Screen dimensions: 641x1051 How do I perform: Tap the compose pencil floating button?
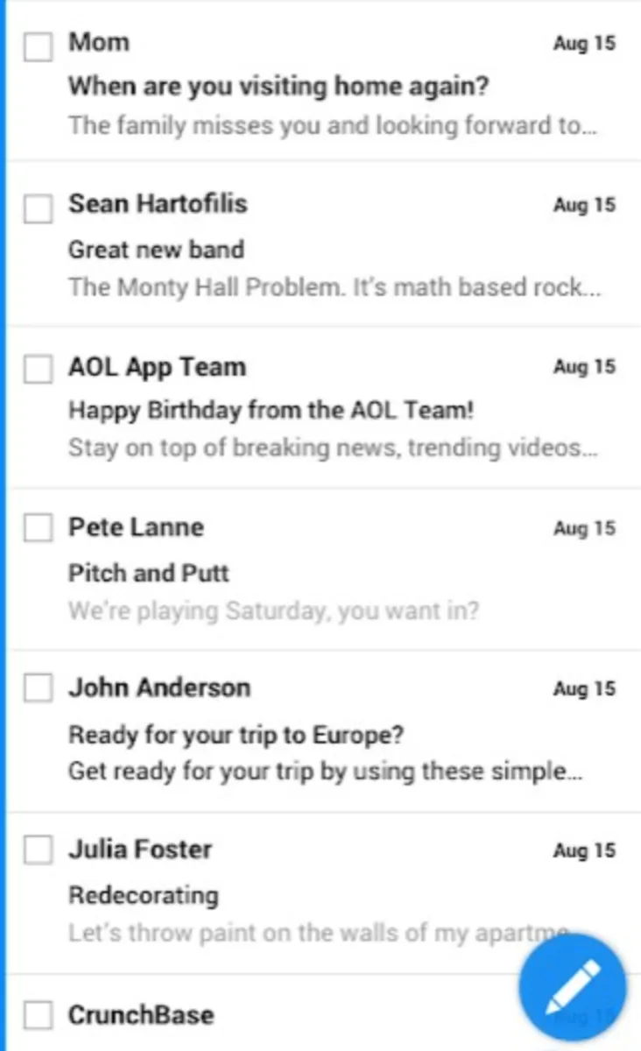coord(572,987)
